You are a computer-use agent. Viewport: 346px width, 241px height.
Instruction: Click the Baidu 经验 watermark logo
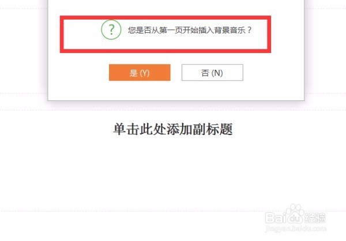295,214
